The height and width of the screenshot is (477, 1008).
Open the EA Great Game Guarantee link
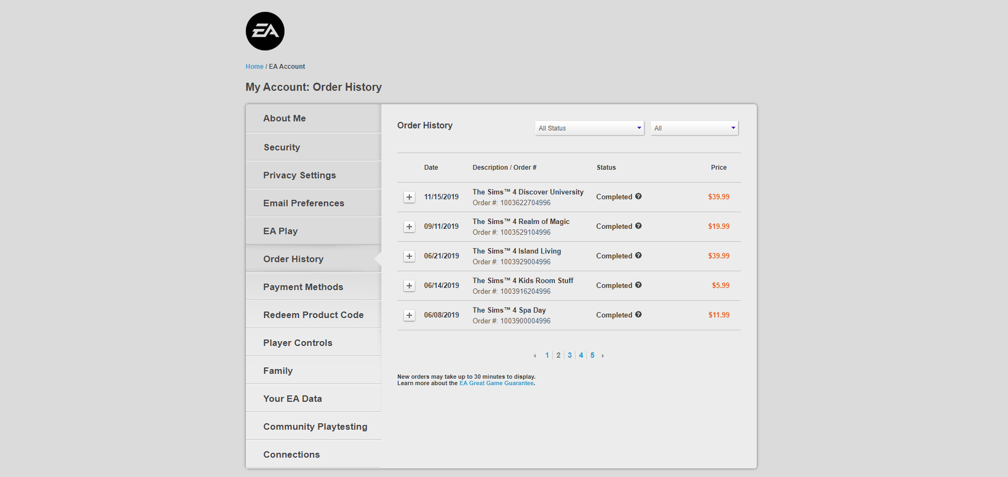coord(496,383)
